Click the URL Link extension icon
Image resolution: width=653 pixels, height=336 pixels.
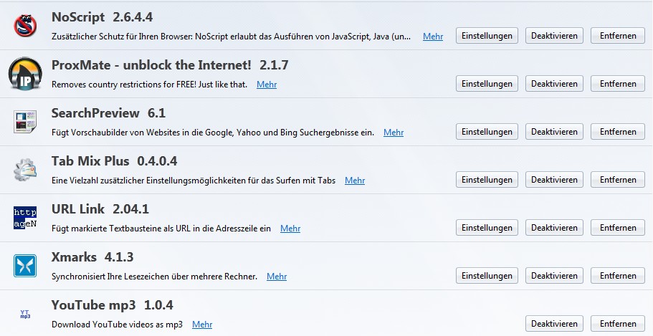pyautogui.click(x=25, y=219)
